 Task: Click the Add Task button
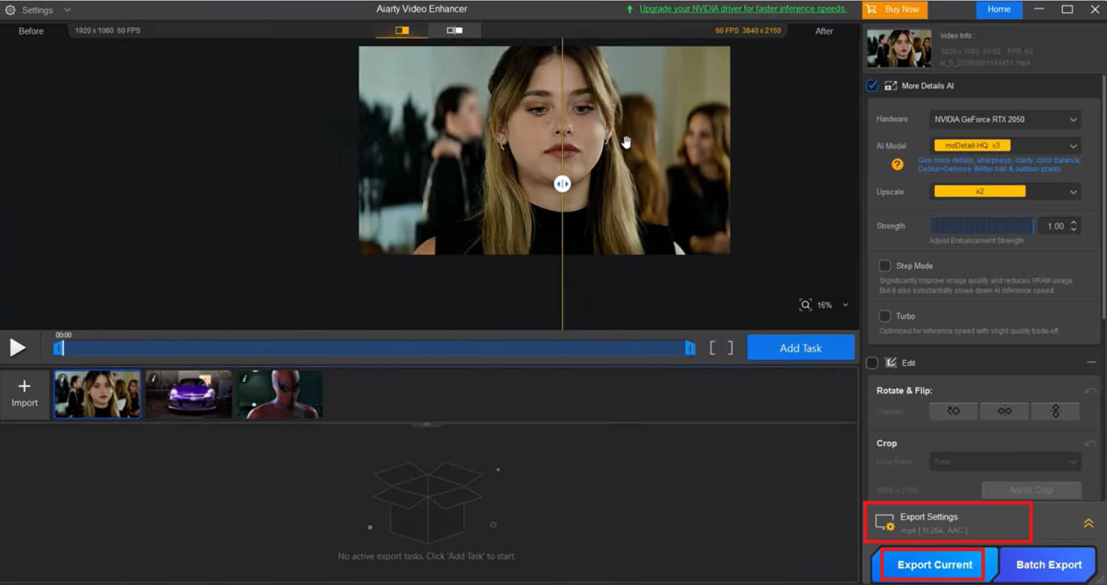click(x=801, y=348)
